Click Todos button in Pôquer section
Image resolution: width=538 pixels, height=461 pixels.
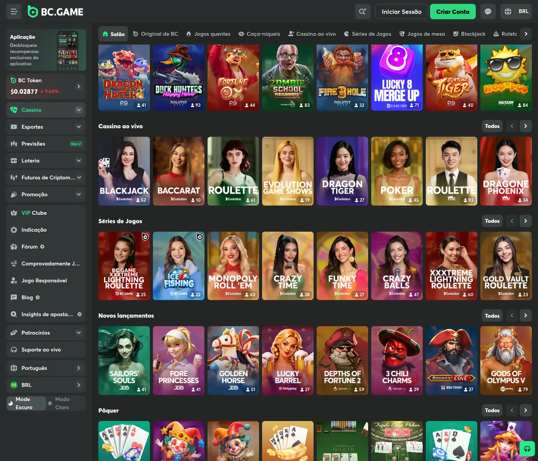tap(492, 410)
